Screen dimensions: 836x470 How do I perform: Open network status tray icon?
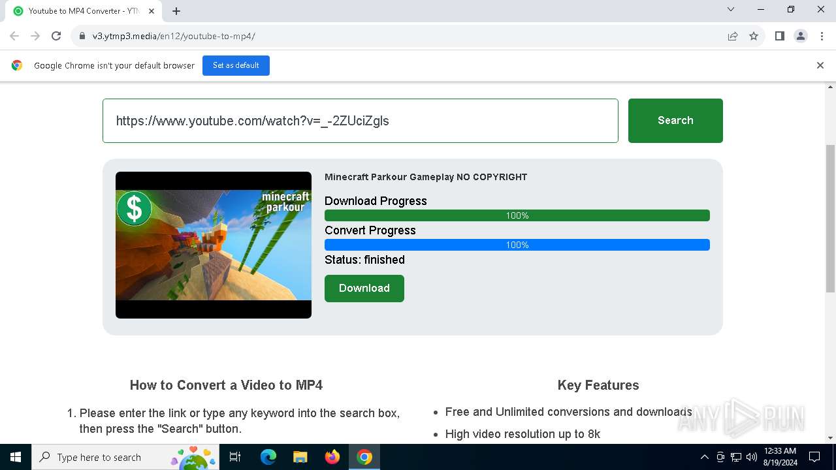[736, 457]
